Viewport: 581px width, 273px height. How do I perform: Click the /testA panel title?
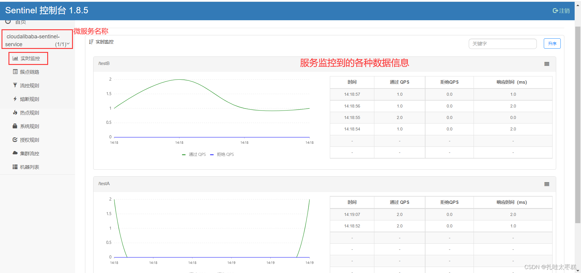point(104,184)
